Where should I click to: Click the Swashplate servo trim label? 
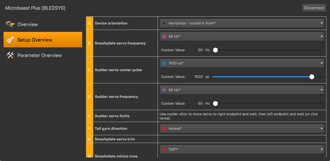pyautogui.click(x=115, y=139)
